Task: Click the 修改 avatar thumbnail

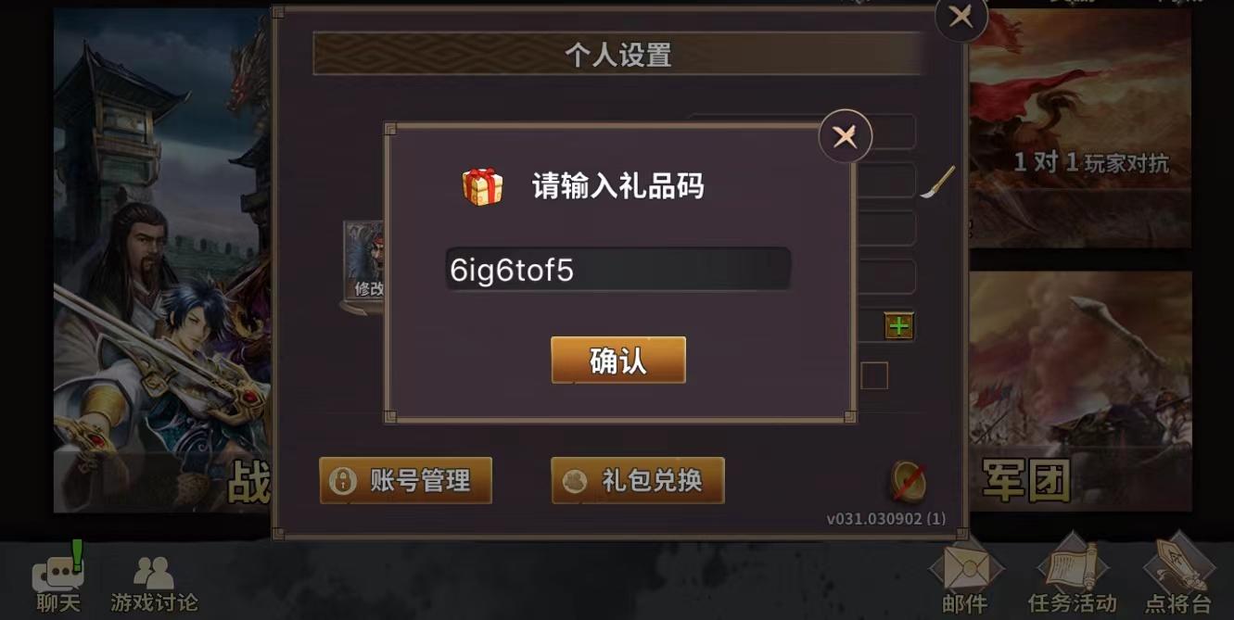Action: (363, 262)
